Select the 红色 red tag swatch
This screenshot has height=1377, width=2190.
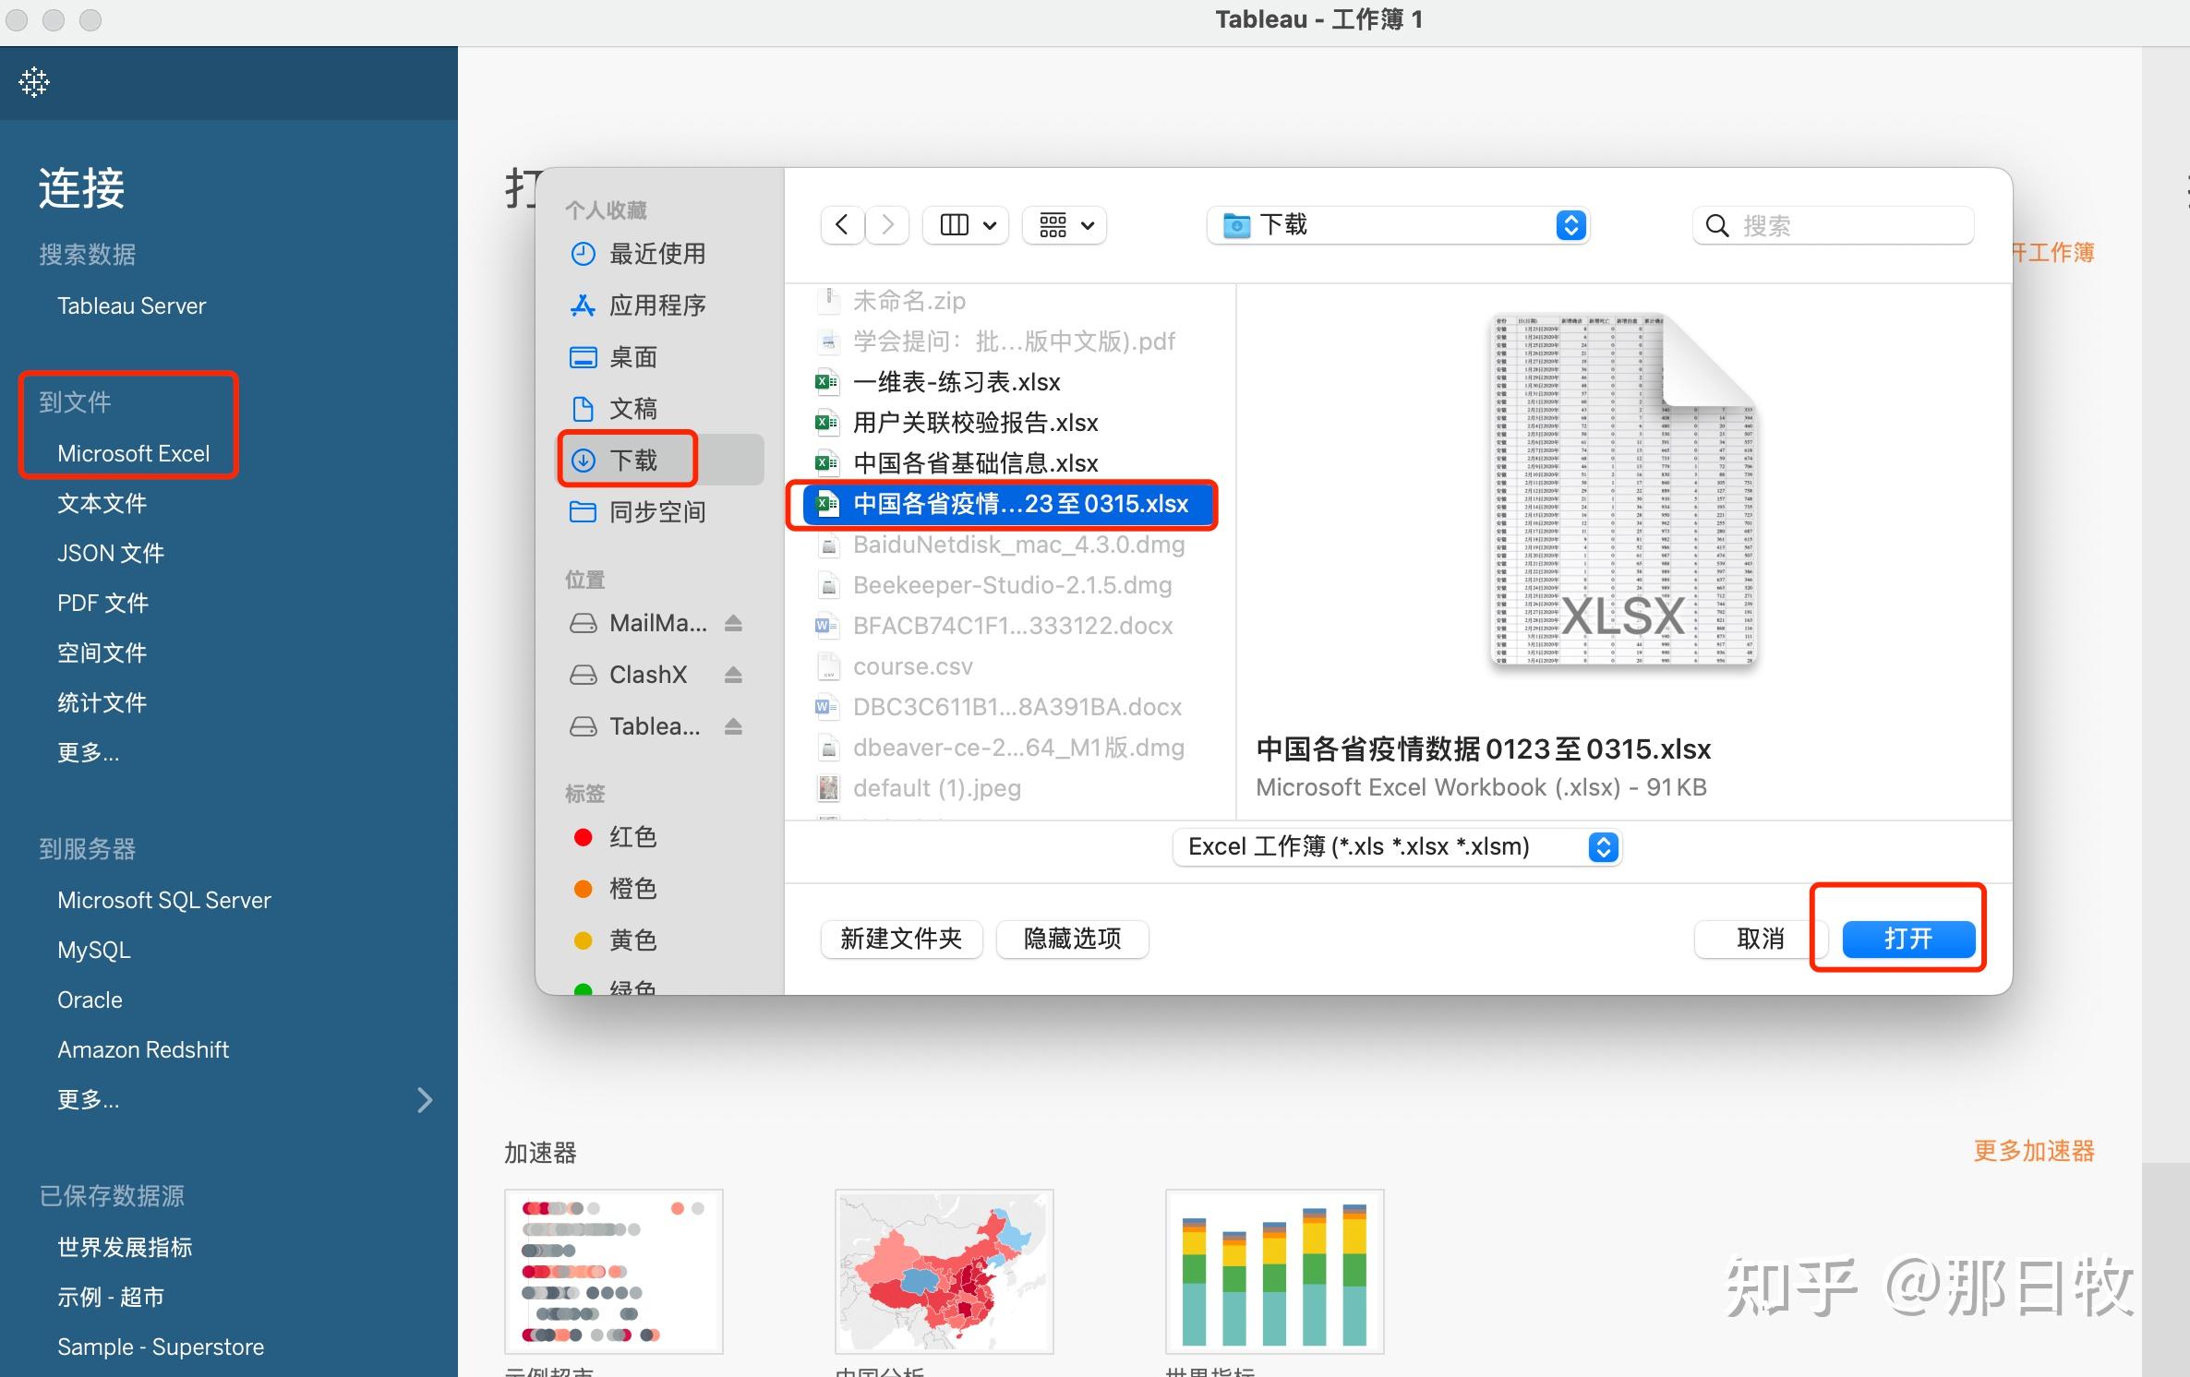(x=584, y=836)
